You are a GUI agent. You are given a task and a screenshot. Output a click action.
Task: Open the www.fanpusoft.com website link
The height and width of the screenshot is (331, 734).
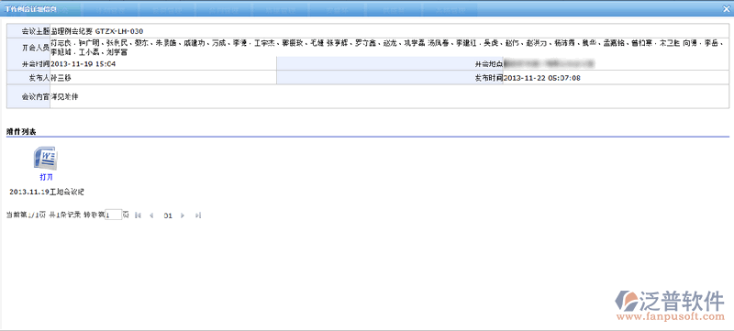point(670,318)
